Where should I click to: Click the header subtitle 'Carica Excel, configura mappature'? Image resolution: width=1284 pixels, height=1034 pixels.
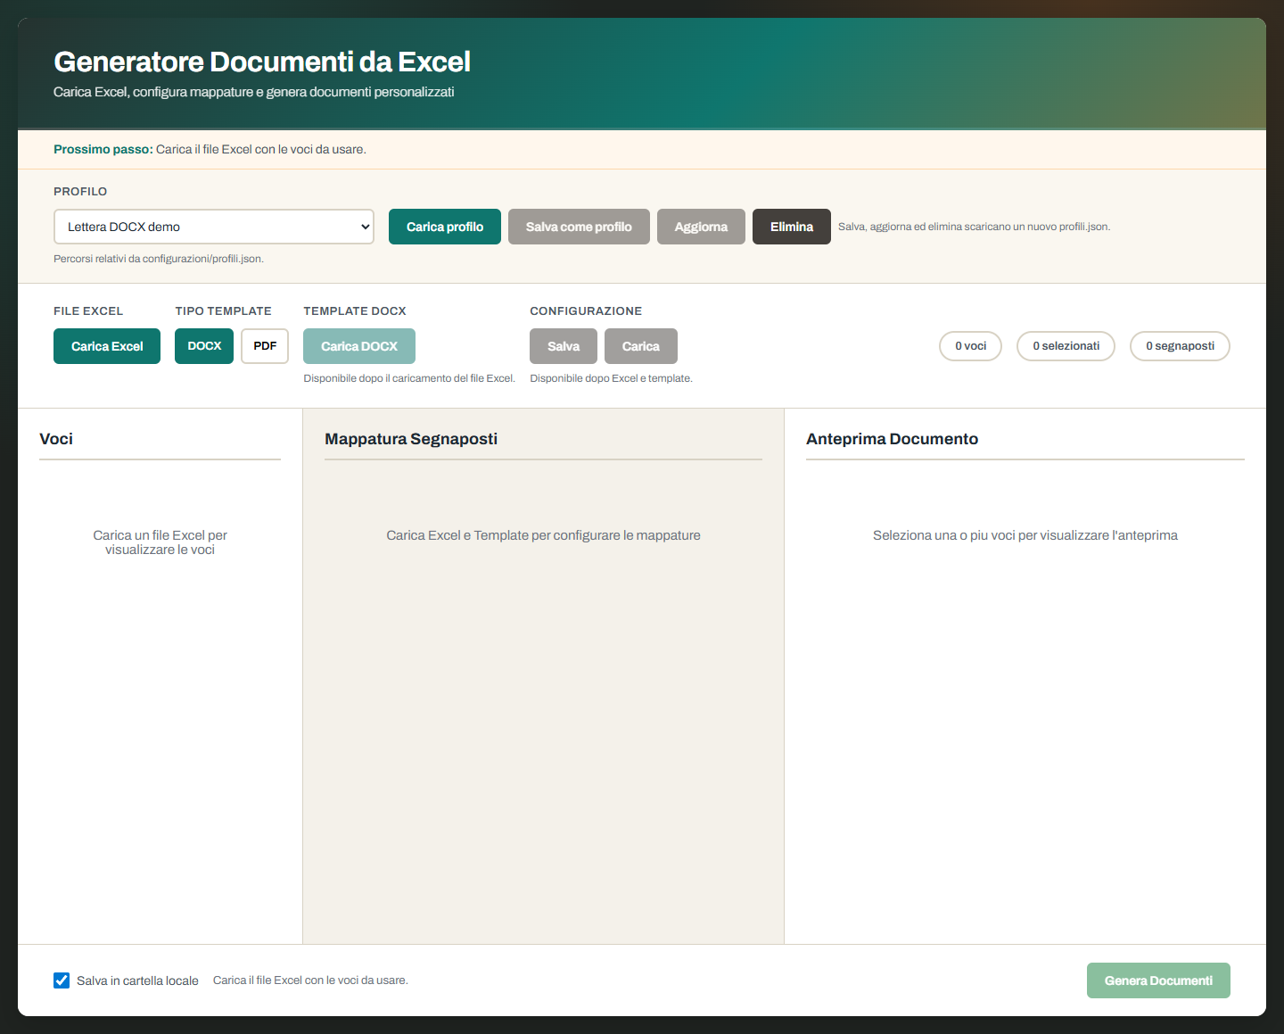(x=254, y=92)
